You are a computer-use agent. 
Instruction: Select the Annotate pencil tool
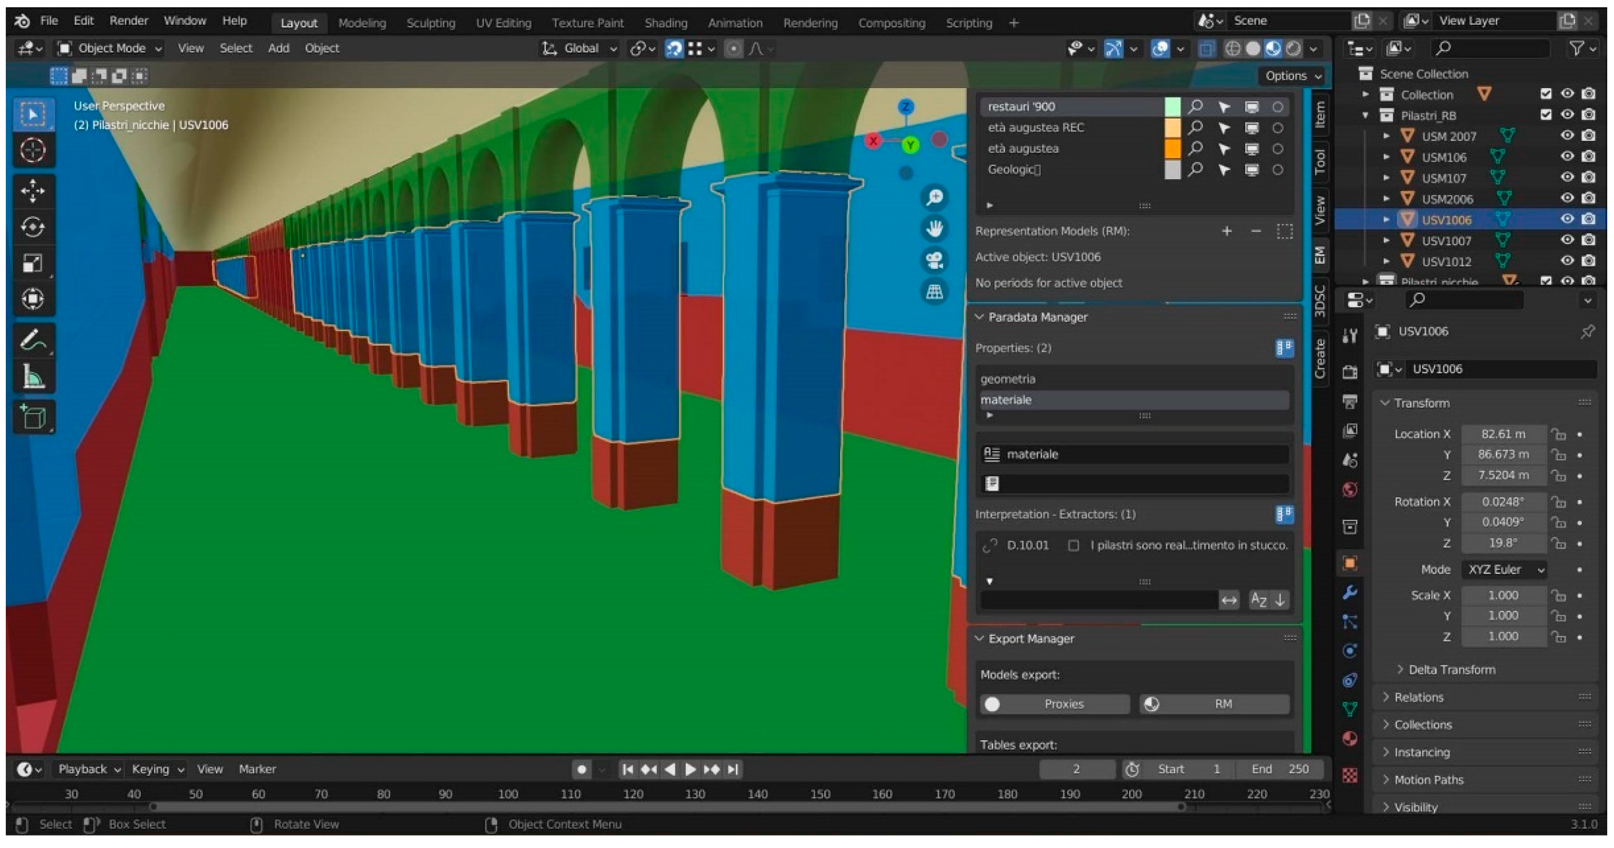click(32, 341)
